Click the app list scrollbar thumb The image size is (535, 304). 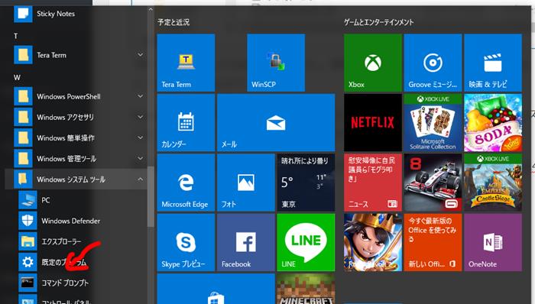point(151,196)
